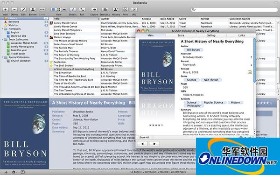Open the Details info panel
The height and width of the screenshot is (175, 280).
(73, 10)
